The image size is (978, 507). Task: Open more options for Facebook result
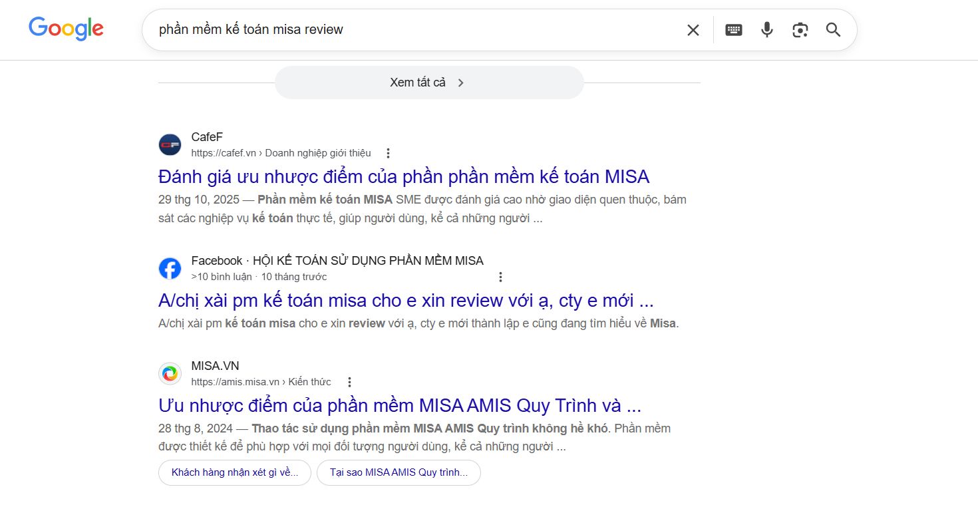click(x=501, y=277)
